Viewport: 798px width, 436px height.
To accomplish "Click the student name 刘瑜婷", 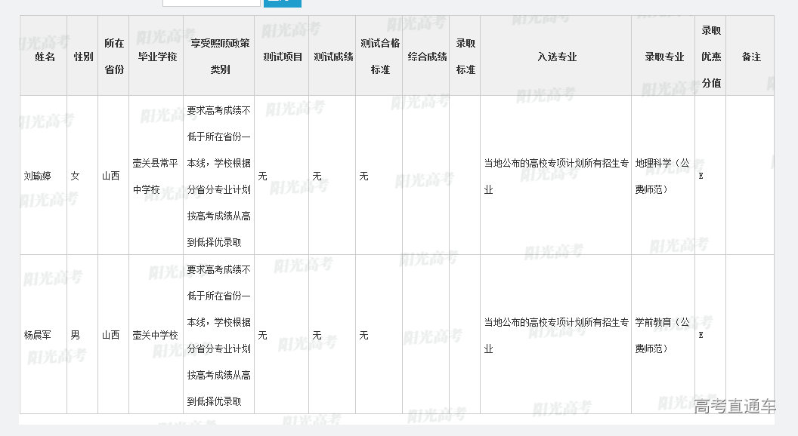I will pyautogui.click(x=38, y=176).
